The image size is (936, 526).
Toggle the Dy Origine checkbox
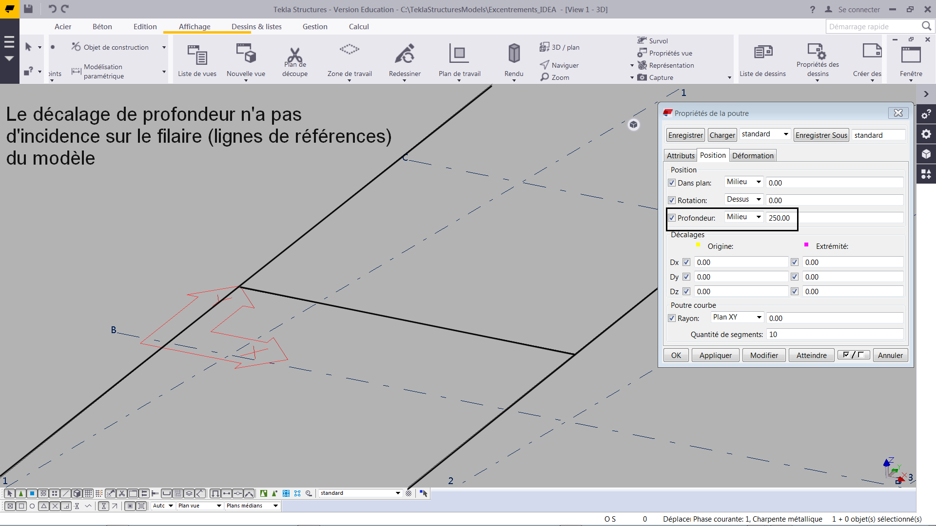686,277
